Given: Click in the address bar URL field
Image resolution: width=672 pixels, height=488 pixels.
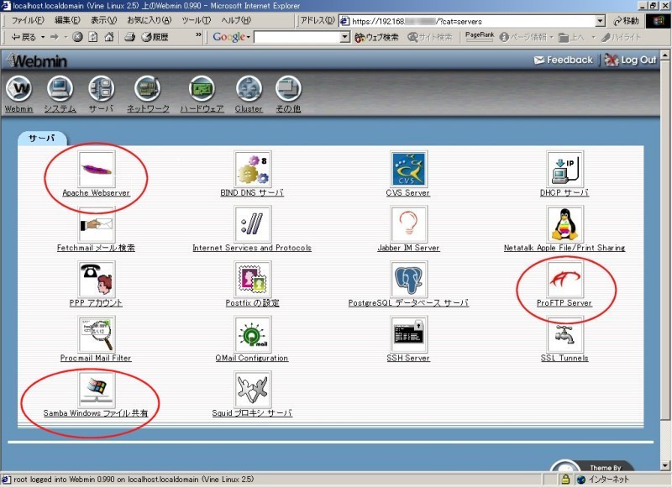Looking at the screenshot, I should click(468, 21).
